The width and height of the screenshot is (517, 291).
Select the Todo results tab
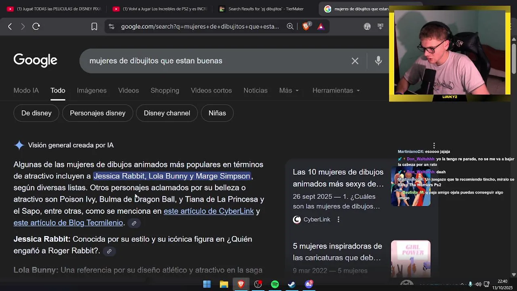click(58, 91)
